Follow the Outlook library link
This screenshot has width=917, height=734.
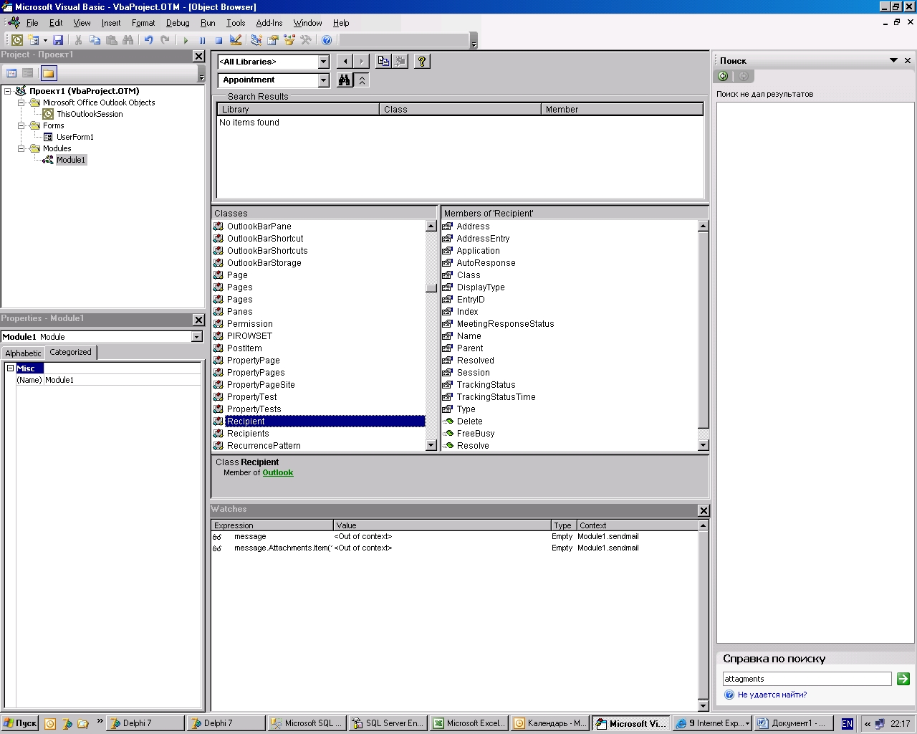(278, 473)
